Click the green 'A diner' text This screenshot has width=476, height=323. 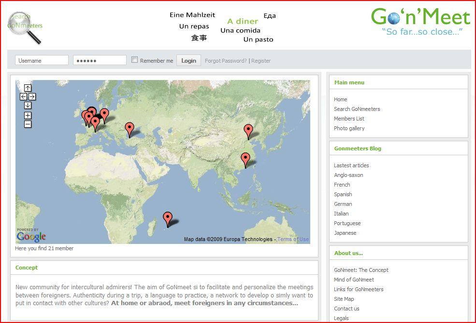click(x=243, y=21)
